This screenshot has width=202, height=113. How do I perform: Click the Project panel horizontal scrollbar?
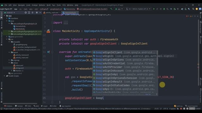pyautogui.click(x=20, y=103)
